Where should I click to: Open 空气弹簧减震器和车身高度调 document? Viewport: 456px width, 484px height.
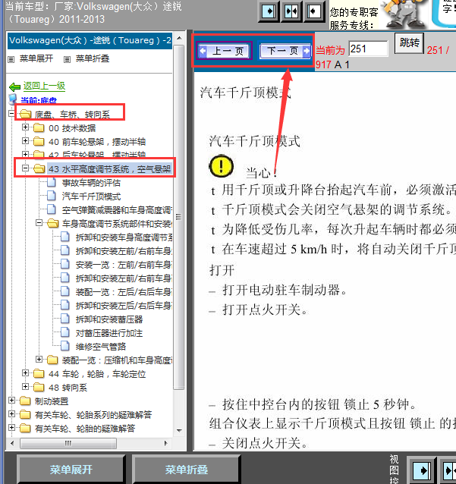click(117, 210)
